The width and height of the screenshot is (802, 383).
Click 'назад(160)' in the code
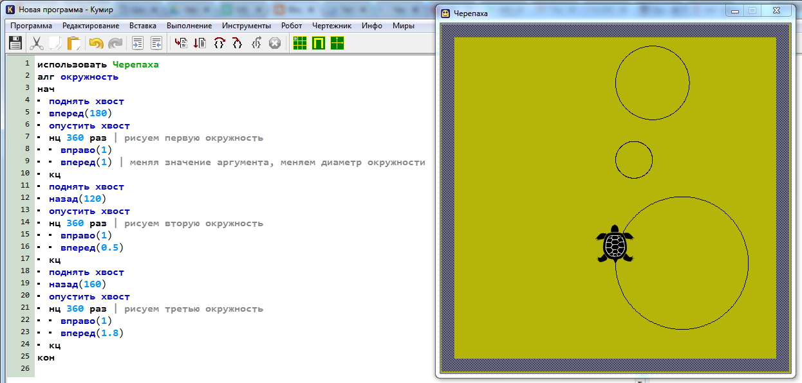coord(78,284)
